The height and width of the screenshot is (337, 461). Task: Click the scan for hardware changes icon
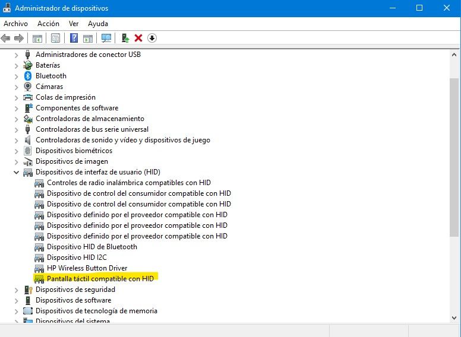pyautogui.click(x=106, y=38)
